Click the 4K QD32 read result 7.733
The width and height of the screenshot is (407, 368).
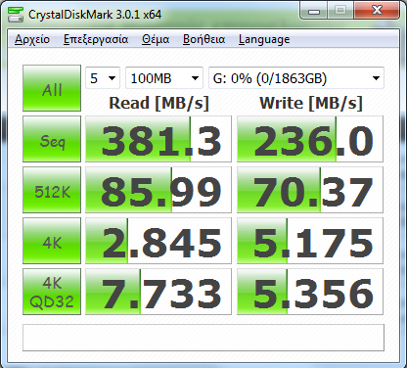point(158,292)
